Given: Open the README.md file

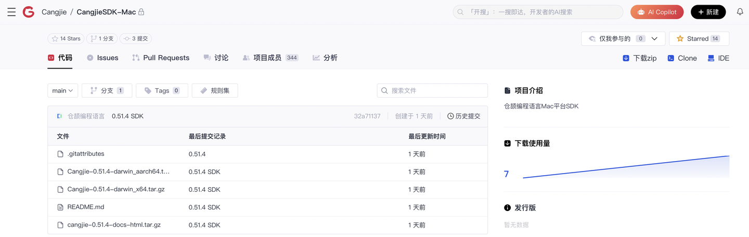Looking at the screenshot, I should [x=85, y=207].
